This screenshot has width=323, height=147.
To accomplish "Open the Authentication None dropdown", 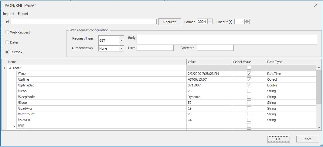I will (x=121, y=48).
